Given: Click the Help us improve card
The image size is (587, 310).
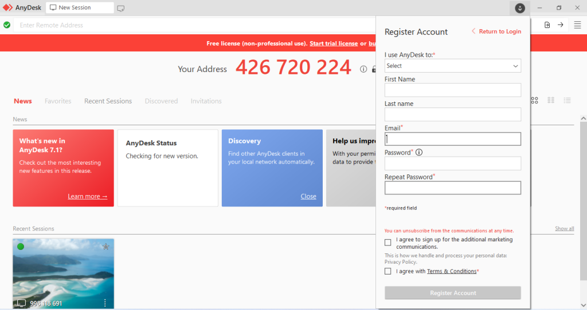Looking at the screenshot, I should 351,168.
